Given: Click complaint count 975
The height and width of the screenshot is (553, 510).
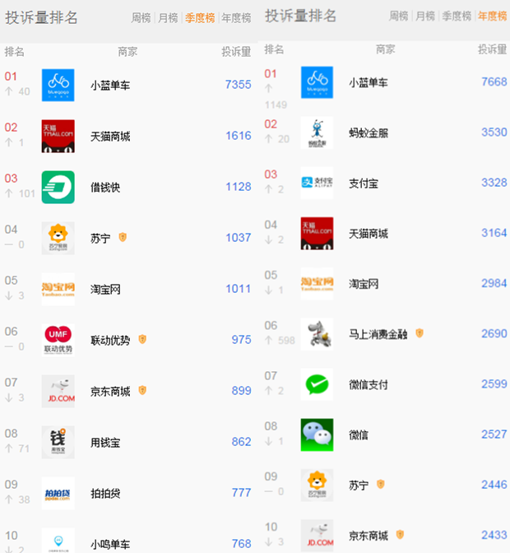Looking at the screenshot, I should [242, 340].
